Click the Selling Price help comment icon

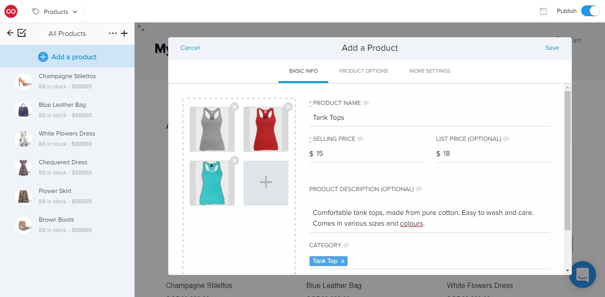(360, 139)
